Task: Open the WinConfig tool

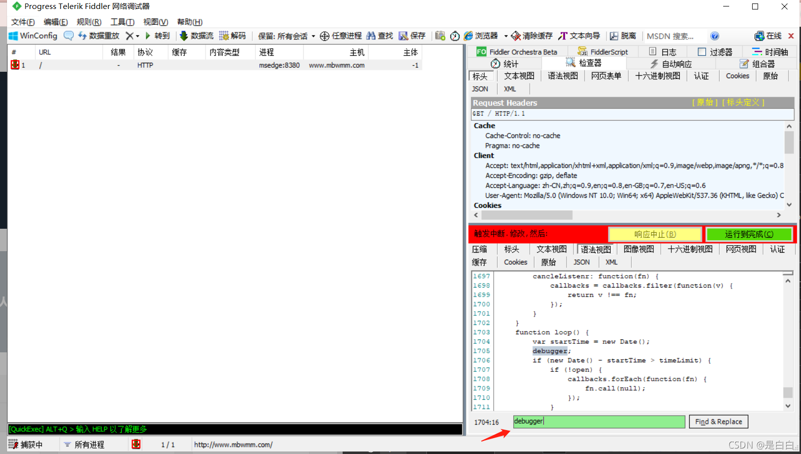Action: pyautogui.click(x=33, y=36)
